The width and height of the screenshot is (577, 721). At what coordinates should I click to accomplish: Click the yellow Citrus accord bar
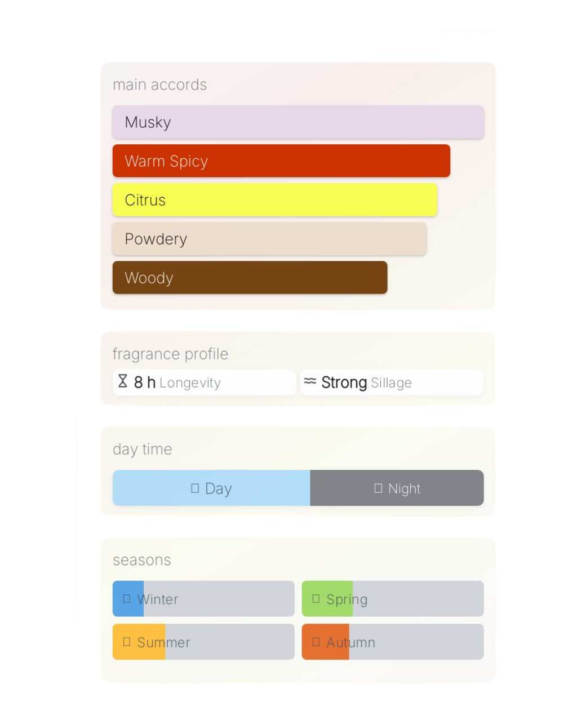coord(275,200)
